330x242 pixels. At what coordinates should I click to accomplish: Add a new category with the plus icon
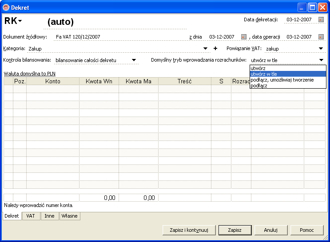pyautogui.click(x=215, y=48)
